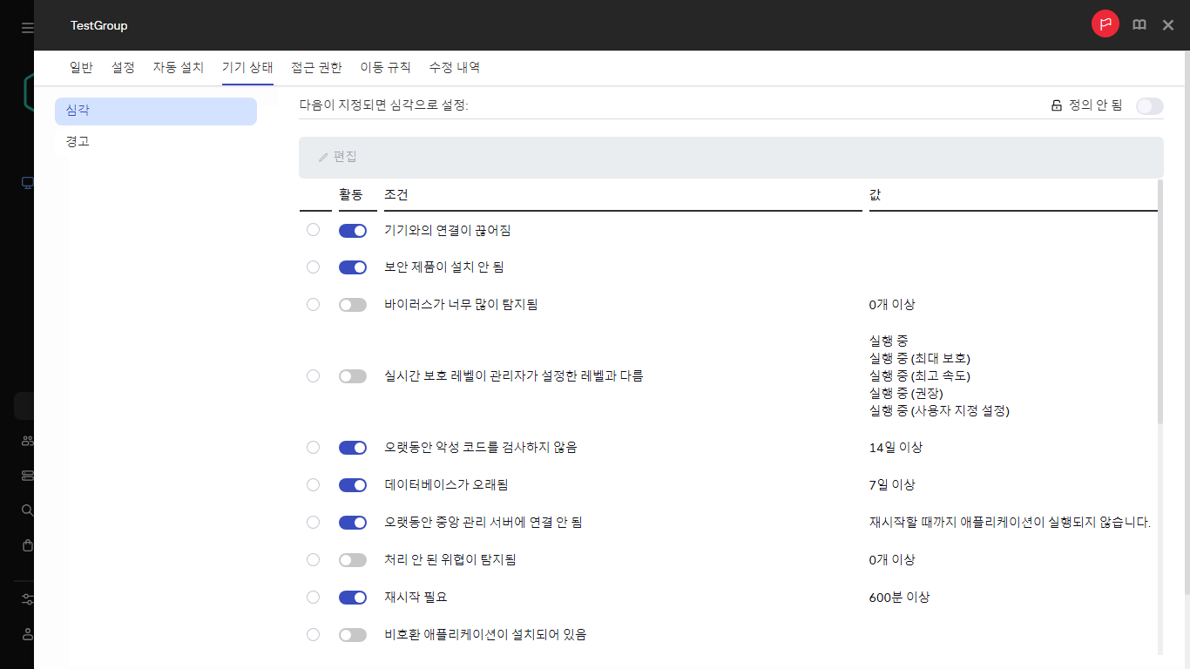Turn off the 재시작 필요 toggle
1190x669 pixels.
(353, 598)
